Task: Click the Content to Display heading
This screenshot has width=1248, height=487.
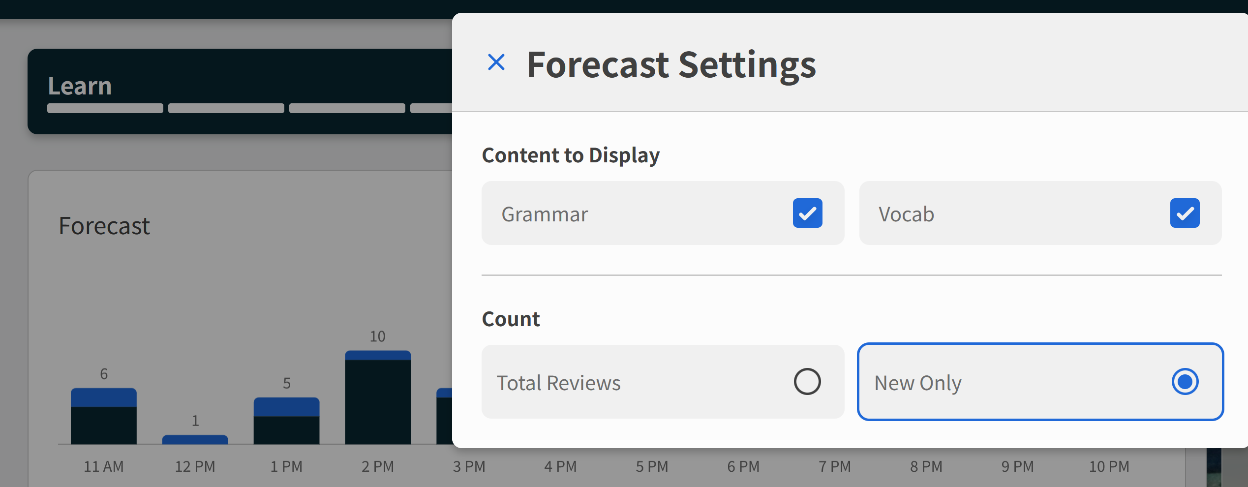Action: (x=571, y=155)
